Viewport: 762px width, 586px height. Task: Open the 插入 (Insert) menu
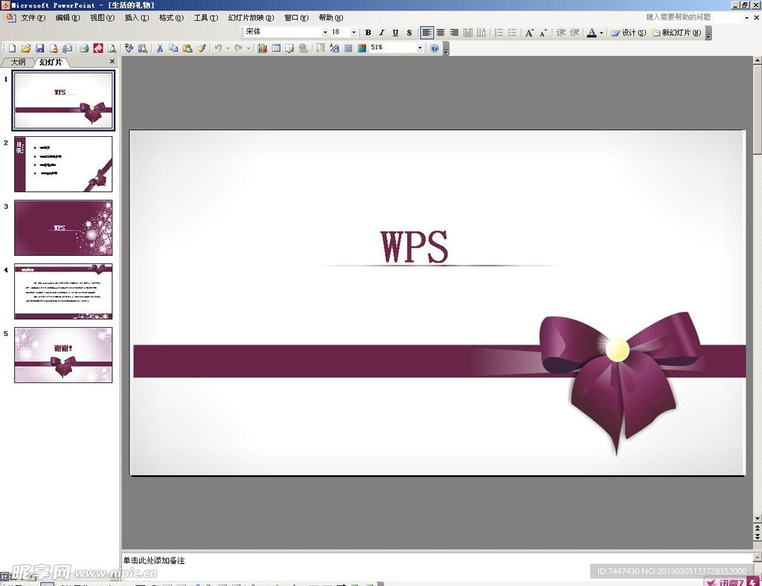[137, 18]
